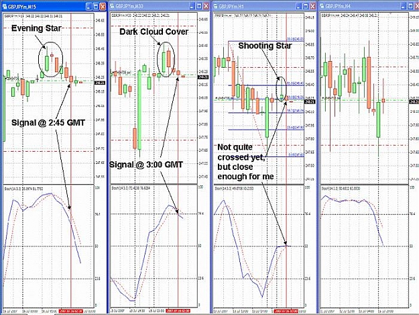The width and height of the screenshot is (419, 315).
Task: Maximize the GBPJPYm,H1 chart window
Action: 306,6
